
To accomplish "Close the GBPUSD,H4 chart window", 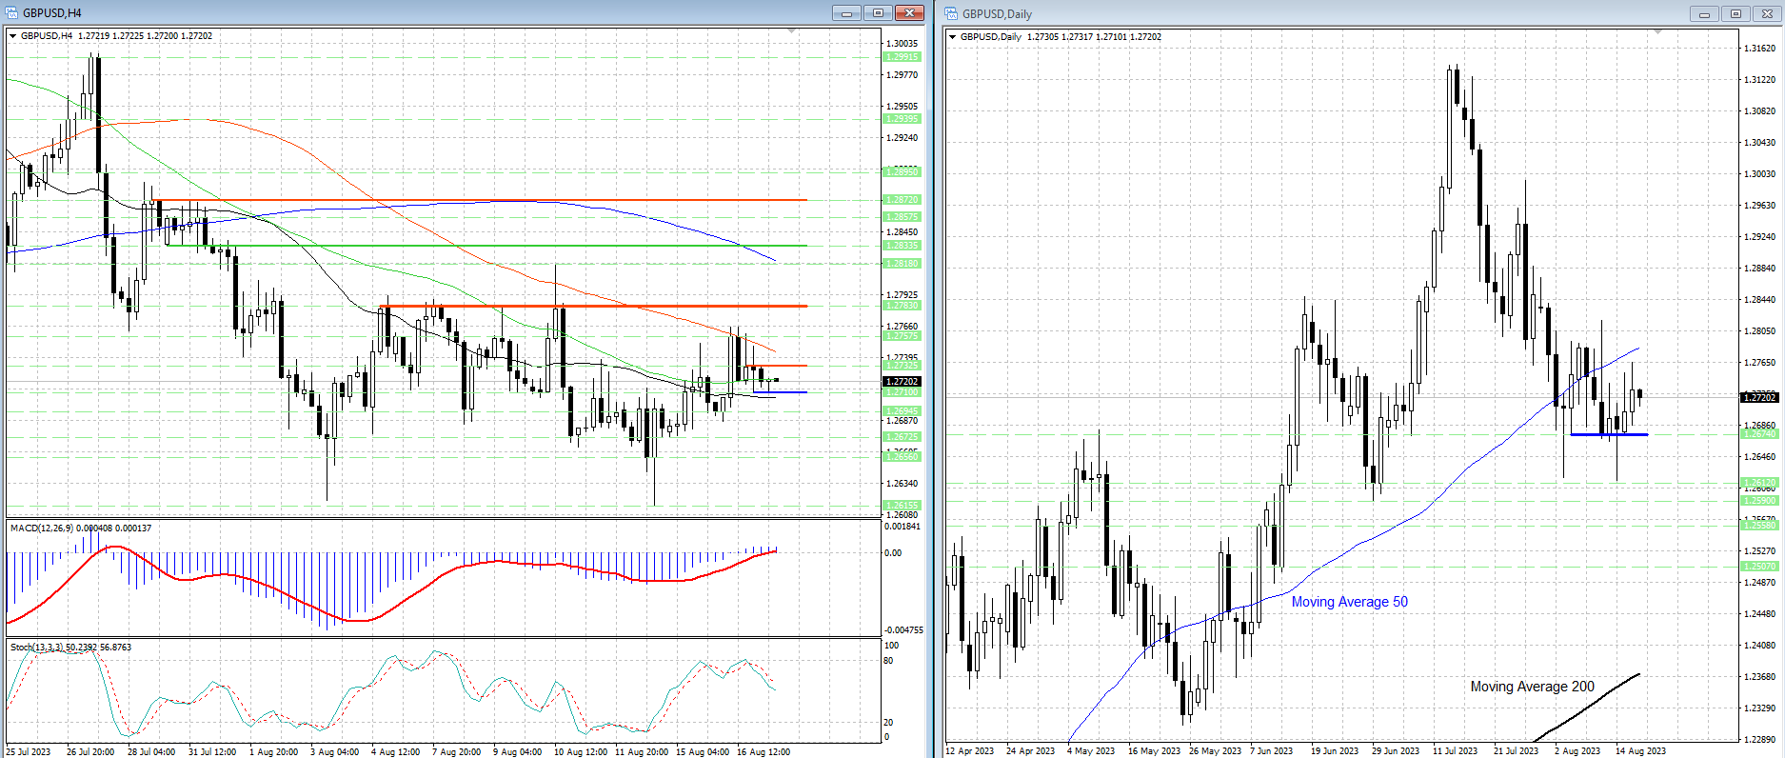I will [909, 13].
